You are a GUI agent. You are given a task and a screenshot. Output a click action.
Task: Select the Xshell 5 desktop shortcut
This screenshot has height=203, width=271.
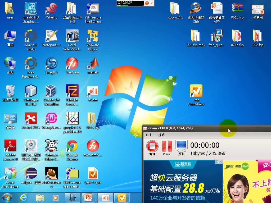(x=51, y=11)
